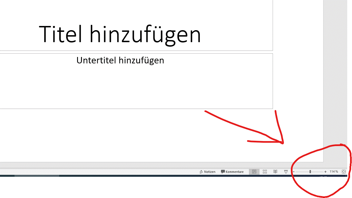Switch to Slide Sorter view
This screenshot has width=352, height=198.
click(x=265, y=172)
